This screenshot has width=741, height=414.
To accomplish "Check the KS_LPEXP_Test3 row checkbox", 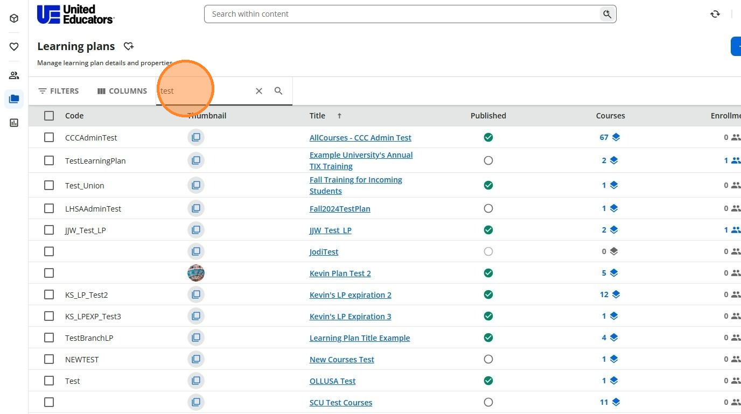I will click(x=49, y=316).
